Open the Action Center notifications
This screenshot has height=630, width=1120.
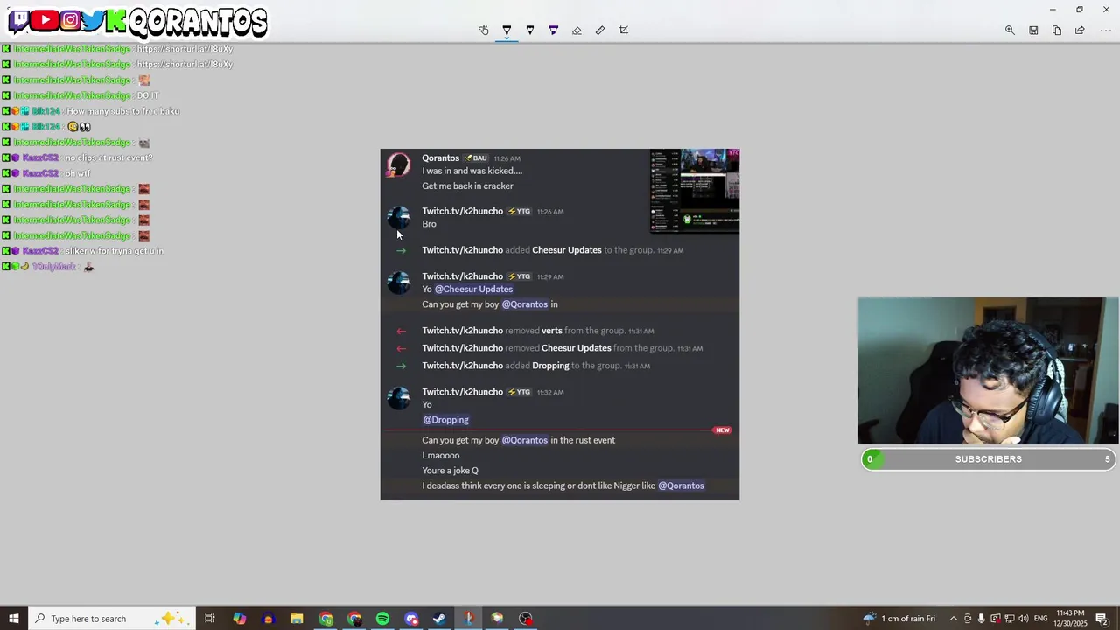1102,619
